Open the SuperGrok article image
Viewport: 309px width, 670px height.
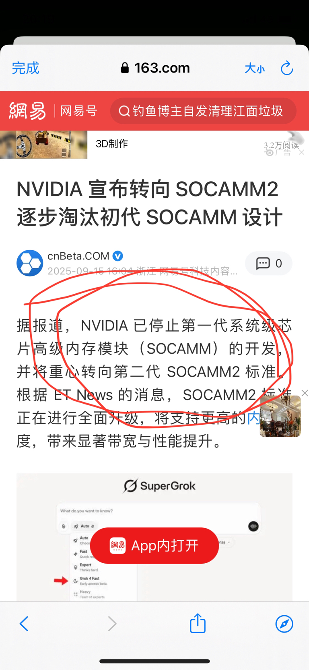[154, 537]
